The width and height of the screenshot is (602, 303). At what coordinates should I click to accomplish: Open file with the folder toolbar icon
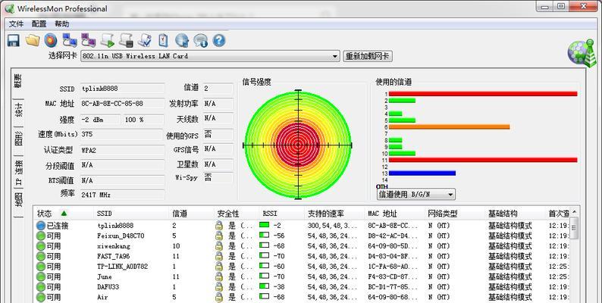(33, 40)
